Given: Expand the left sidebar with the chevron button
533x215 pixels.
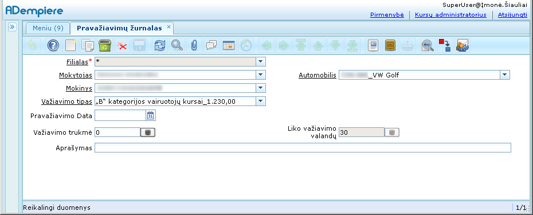Looking at the screenshot, I should tap(12, 27).
